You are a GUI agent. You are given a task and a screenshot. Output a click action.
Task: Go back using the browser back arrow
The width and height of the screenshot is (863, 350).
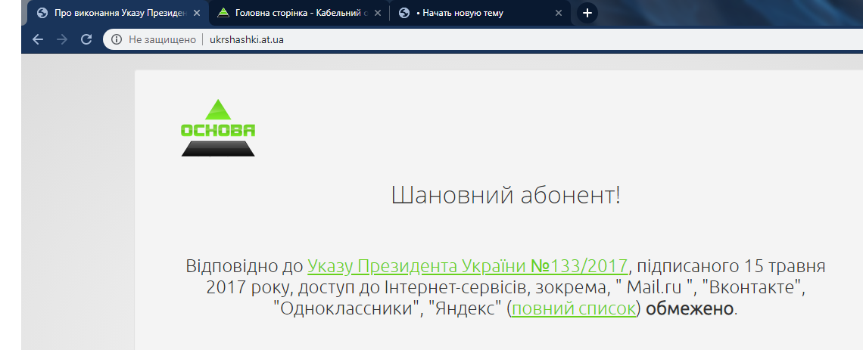click(38, 39)
